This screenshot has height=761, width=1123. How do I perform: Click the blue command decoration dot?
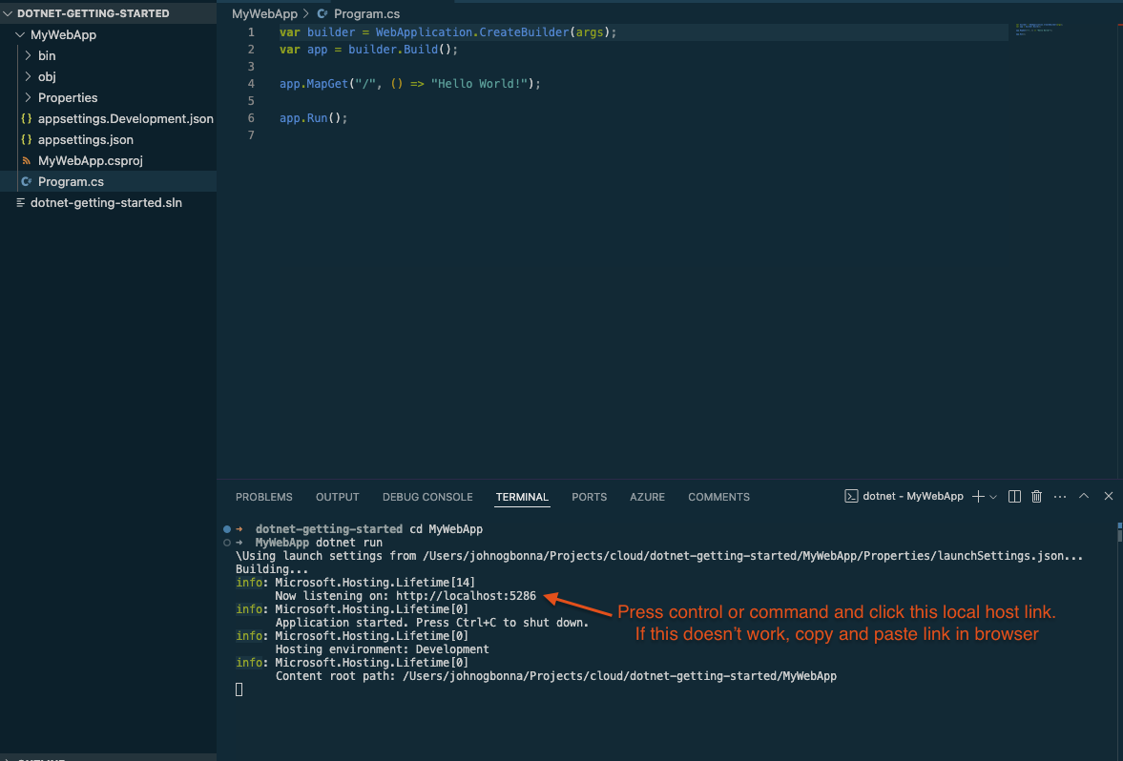click(x=227, y=529)
